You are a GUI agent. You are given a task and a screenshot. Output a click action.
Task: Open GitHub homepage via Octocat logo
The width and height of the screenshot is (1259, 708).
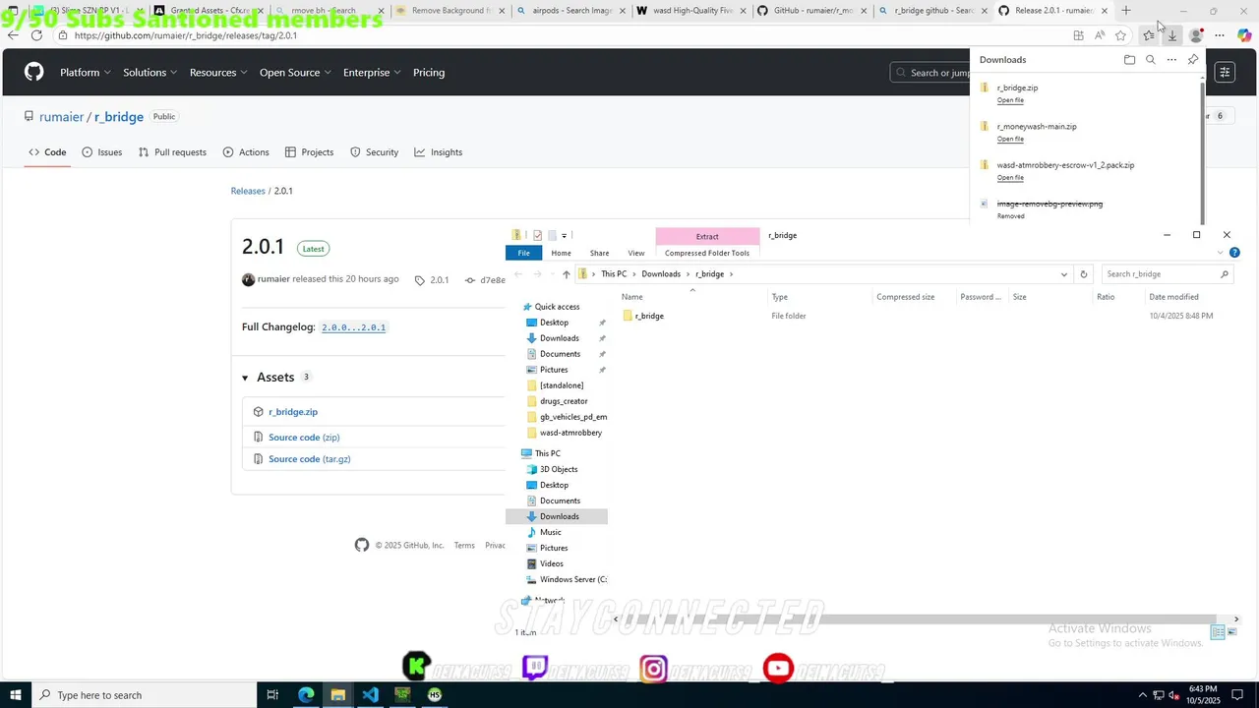pyautogui.click(x=34, y=72)
